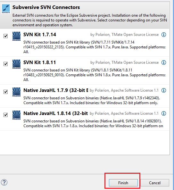174x190 pixels.
Task: Select the Native JavaHL 1.8.14 title
Action: tap(56, 113)
